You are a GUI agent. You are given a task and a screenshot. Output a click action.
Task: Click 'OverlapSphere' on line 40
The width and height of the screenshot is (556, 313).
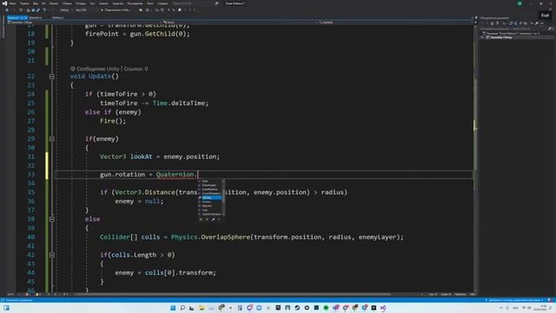[x=226, y=237]
